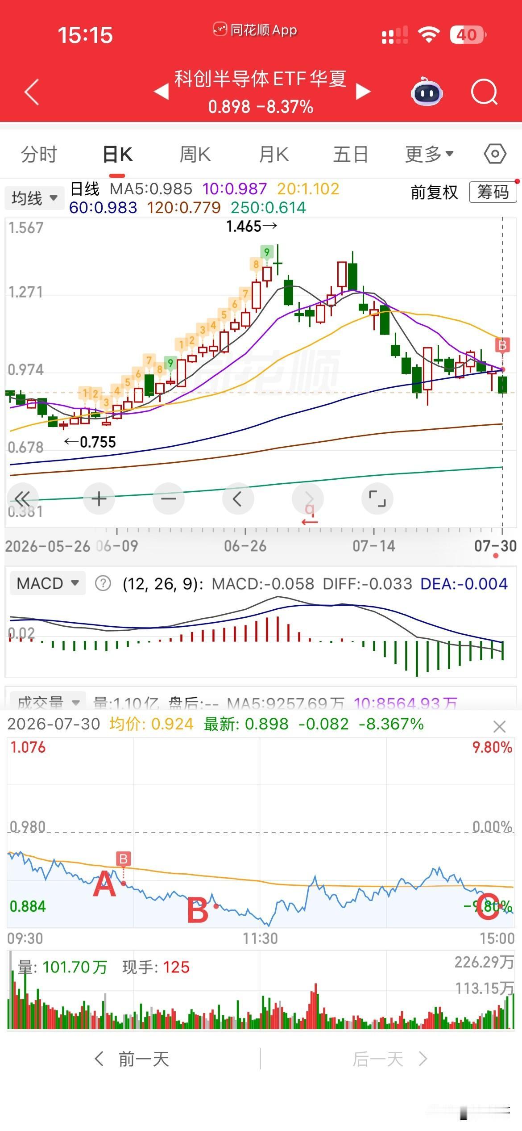
Task: Open the AI robot assistant
Action: pyautogui.click(x=427, y=91)
